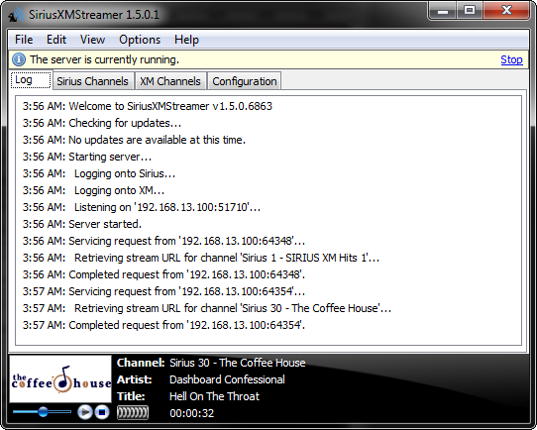Open the Edit menu
537x430 pixels.
point(56,40)
